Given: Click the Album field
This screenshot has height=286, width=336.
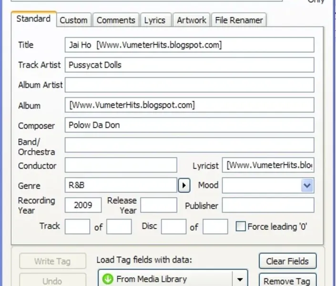Looking at the screenshot, I should click(189, 105).
